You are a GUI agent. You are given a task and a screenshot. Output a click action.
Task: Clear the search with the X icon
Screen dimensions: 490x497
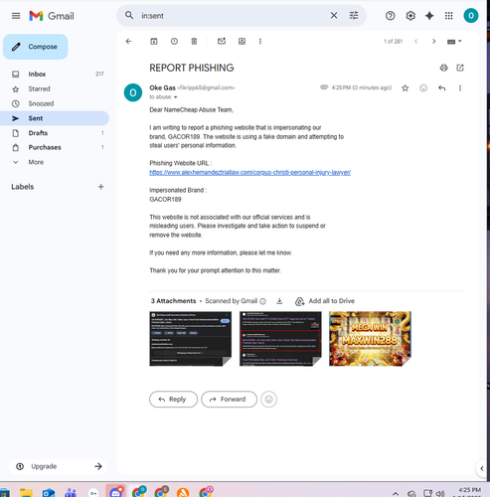tap(334, 15)
